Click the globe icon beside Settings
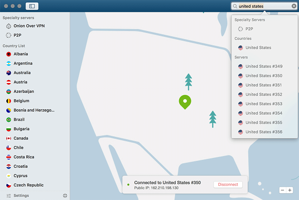 [x=65, y=196]
